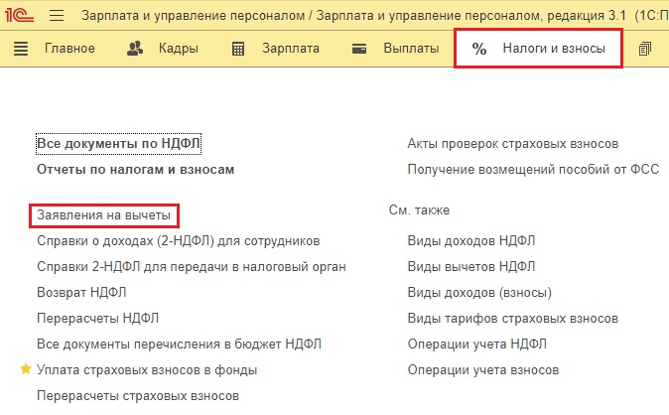
Task: Open Виды вычетов НДФЛ
Action: pyautogui.click(x=471, y=267)
